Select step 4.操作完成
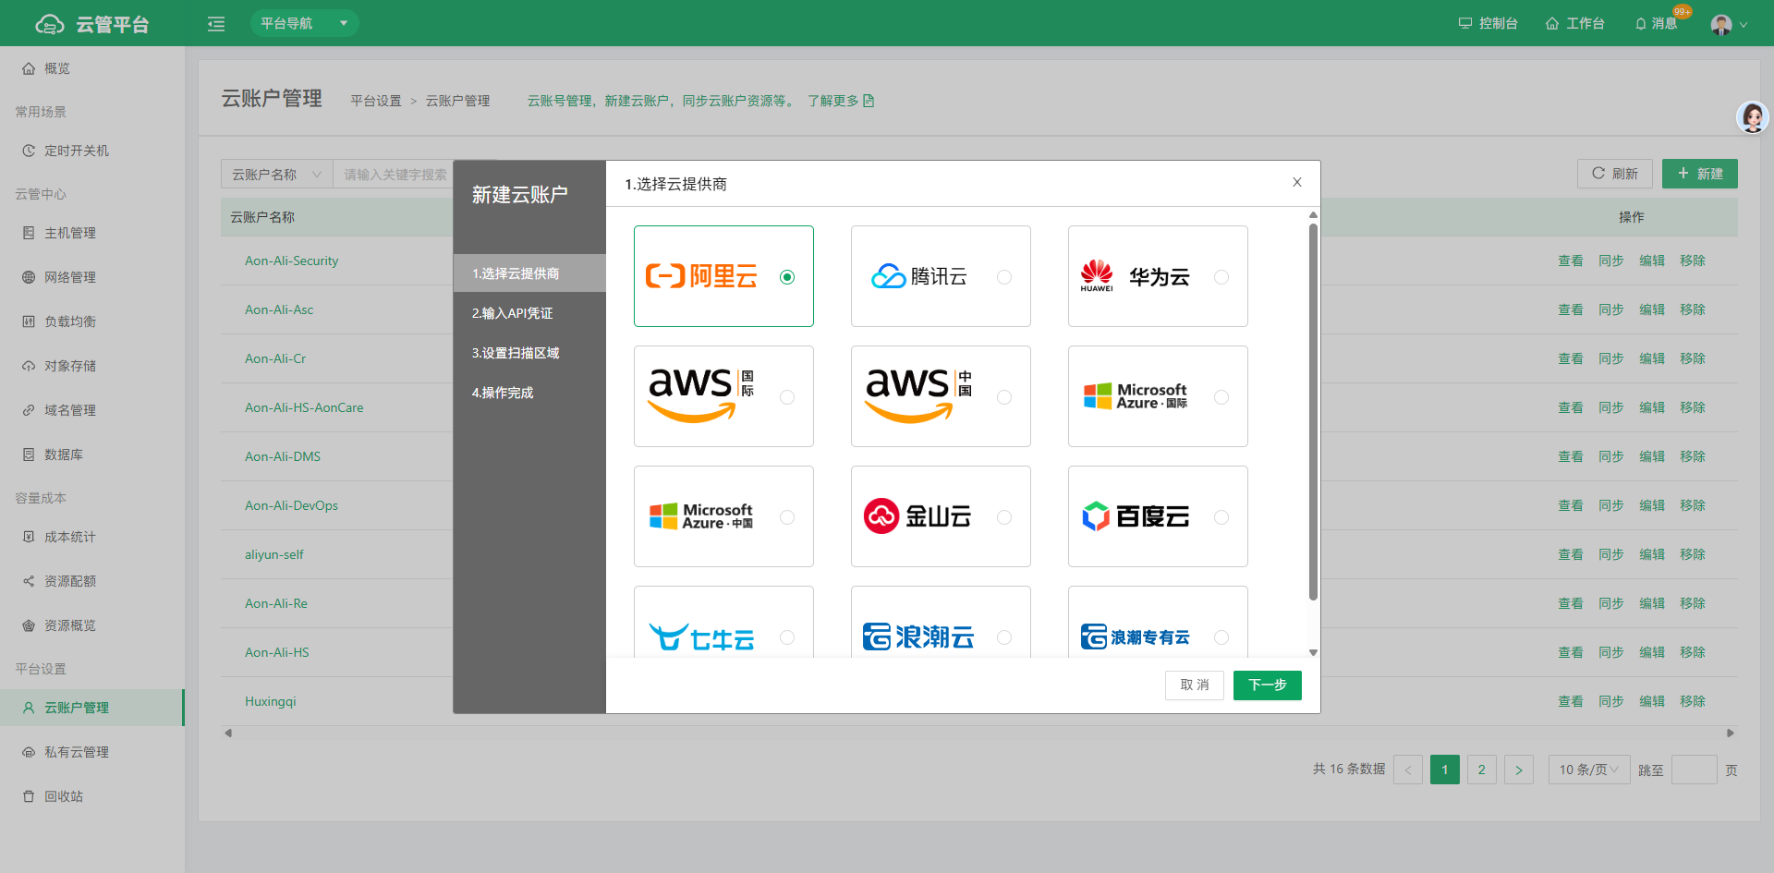Screen dimensions: 1774x873 click(529, 393)
